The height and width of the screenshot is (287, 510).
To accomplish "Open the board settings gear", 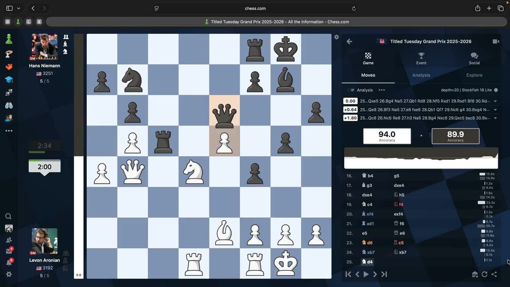I will point(337,37).
